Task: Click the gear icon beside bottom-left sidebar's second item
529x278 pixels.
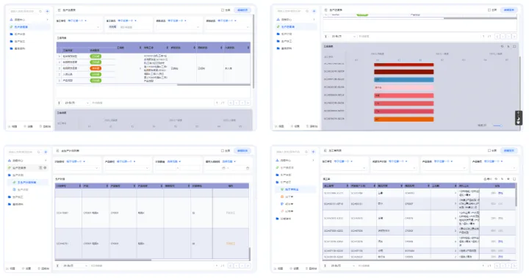Action: tap(45, 168)
